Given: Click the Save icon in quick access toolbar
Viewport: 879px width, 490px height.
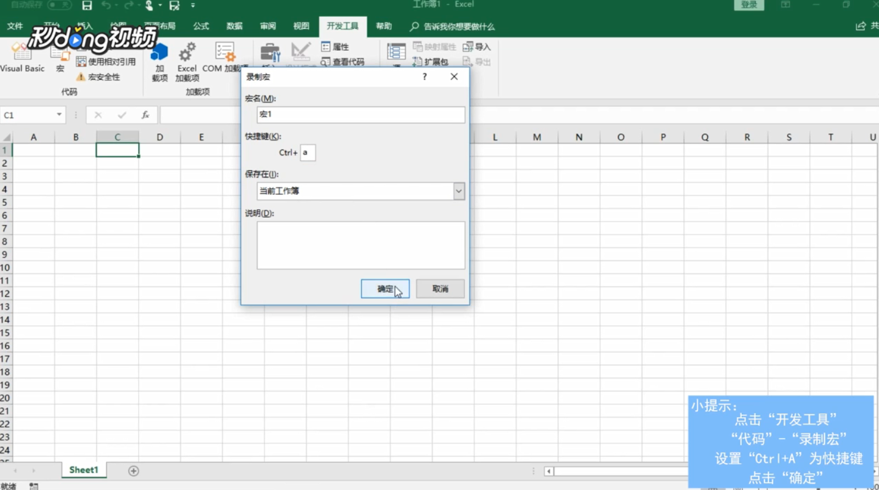Looking at the screenshot, I should click(87, 5).
